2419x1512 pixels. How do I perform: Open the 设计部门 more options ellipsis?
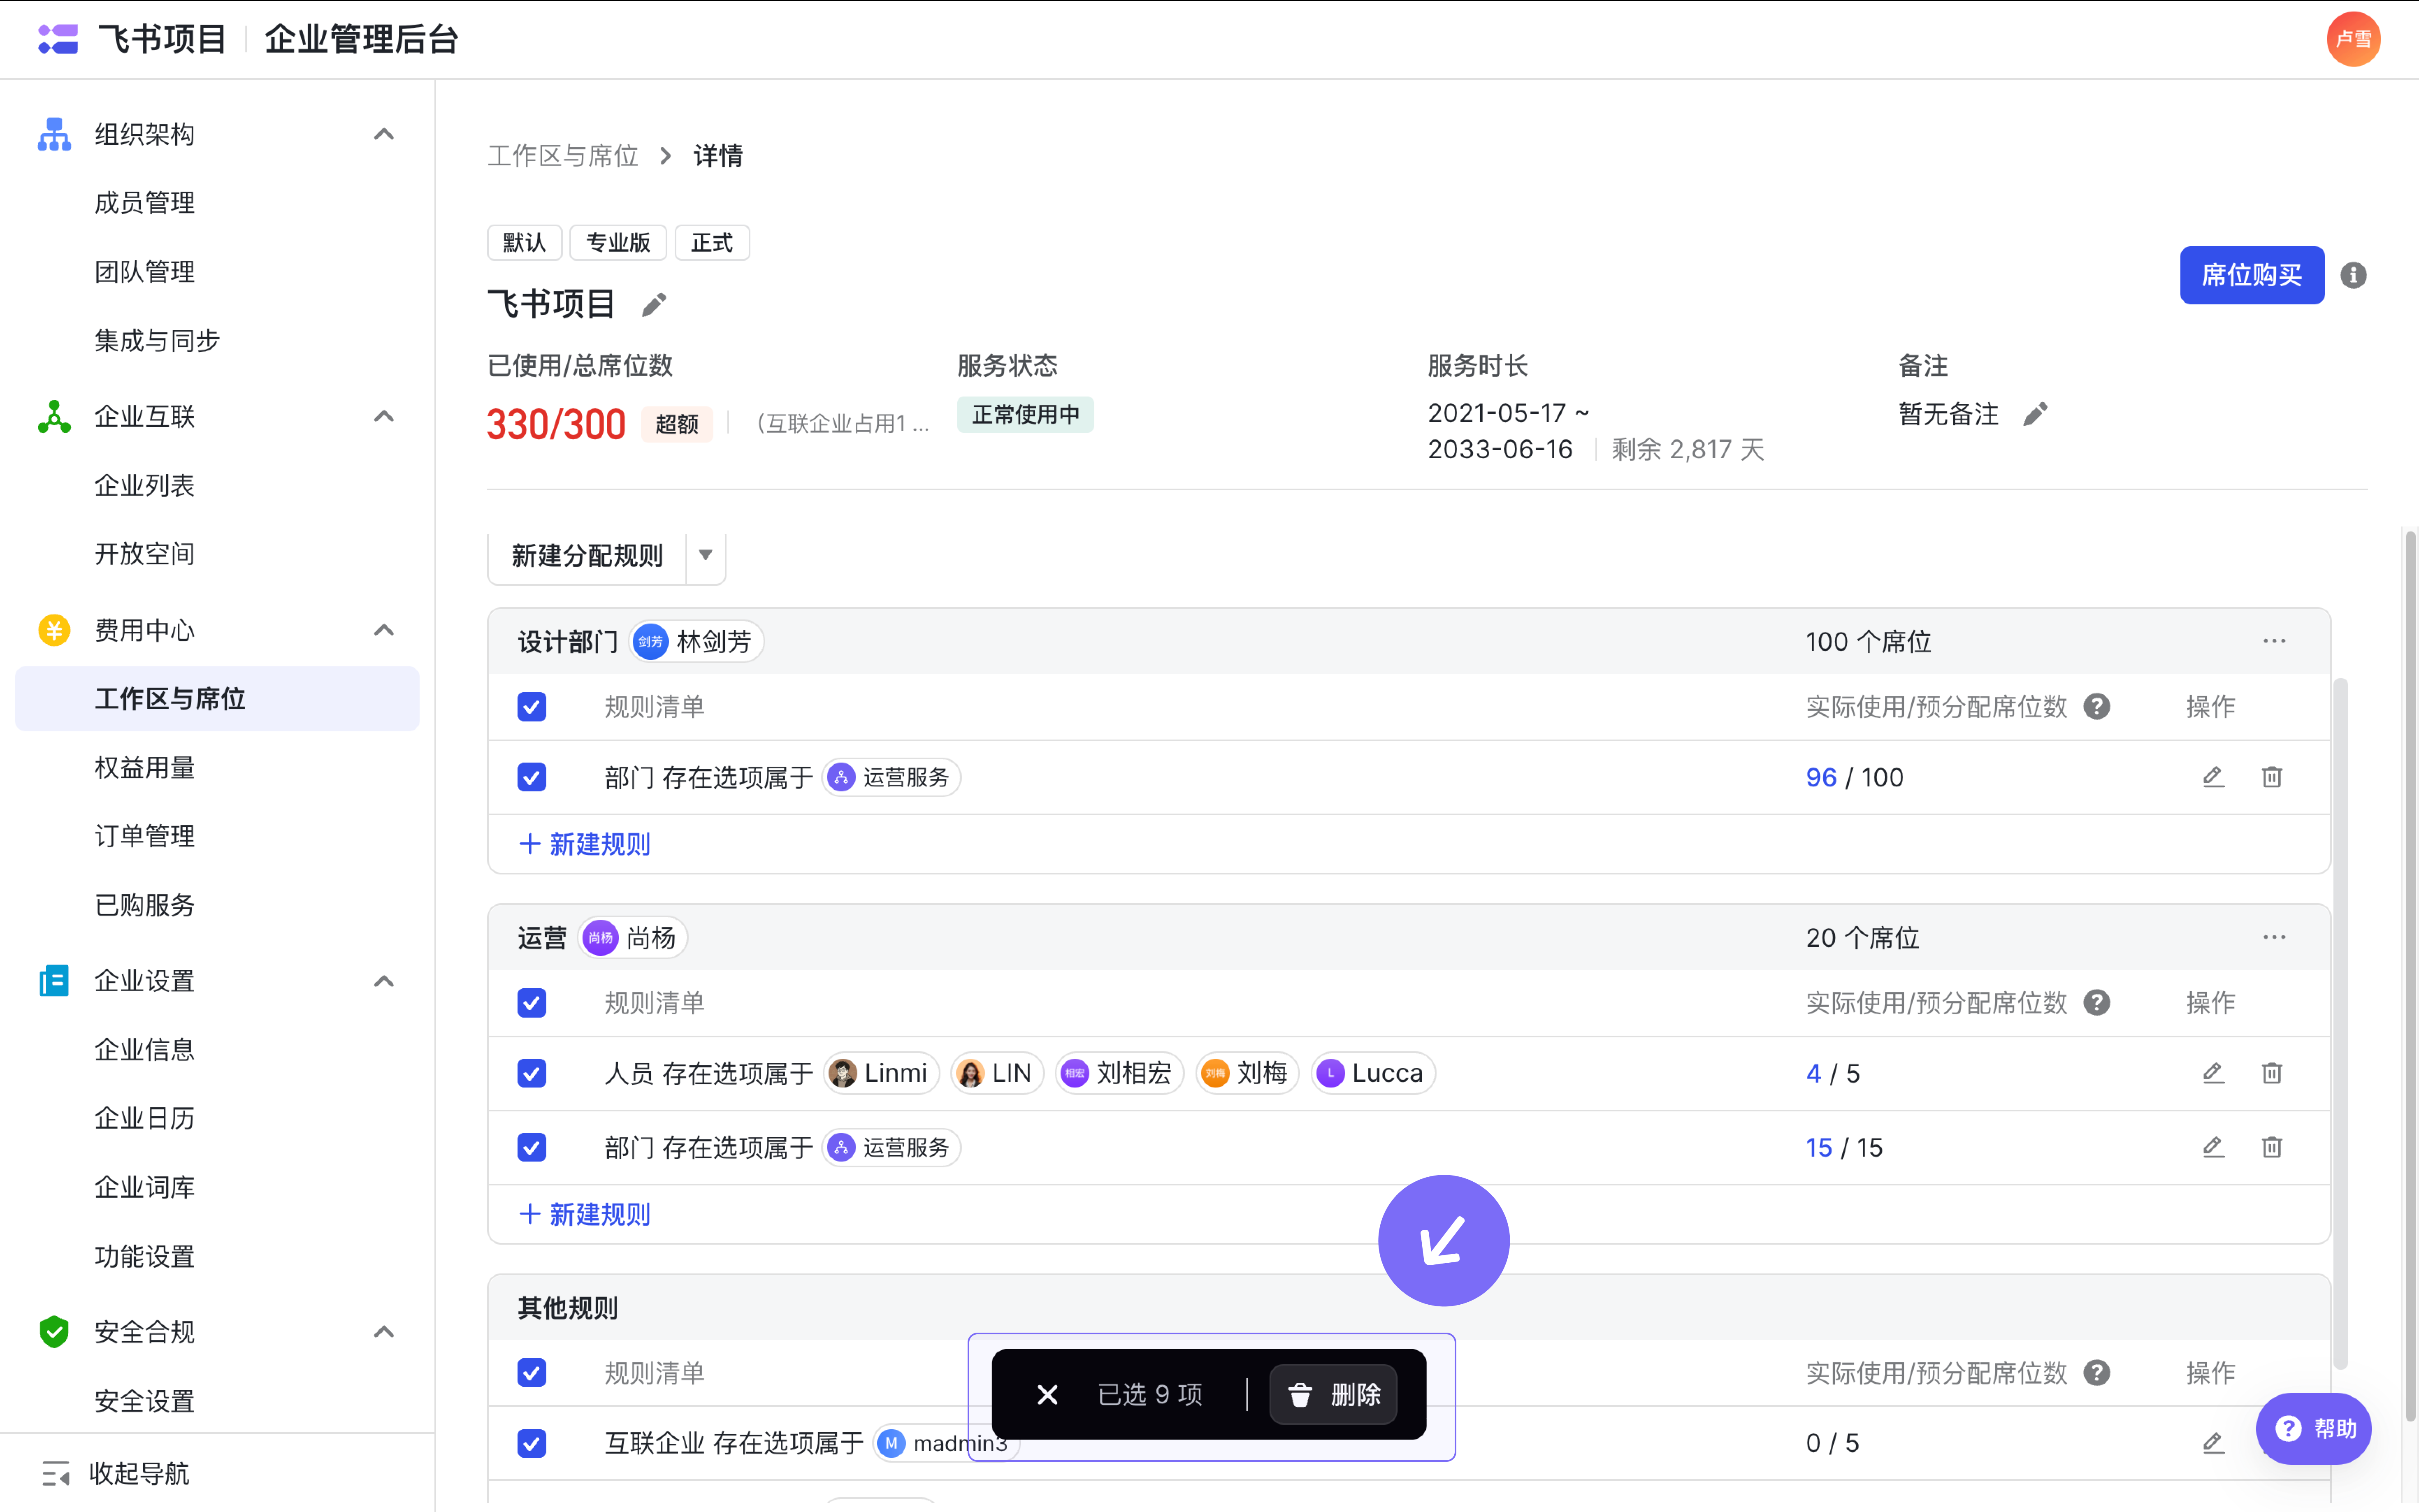[2274, 641]
